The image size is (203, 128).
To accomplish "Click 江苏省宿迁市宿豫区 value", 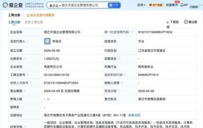I will (152, 51).
